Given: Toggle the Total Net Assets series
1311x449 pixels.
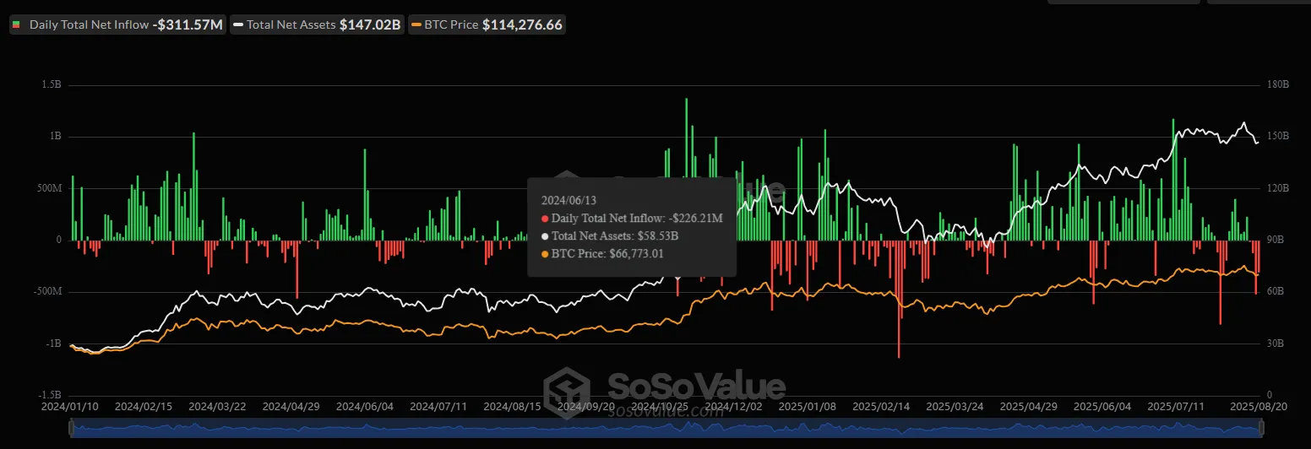Looking at the screenshot, I should (x=318, y=25).
